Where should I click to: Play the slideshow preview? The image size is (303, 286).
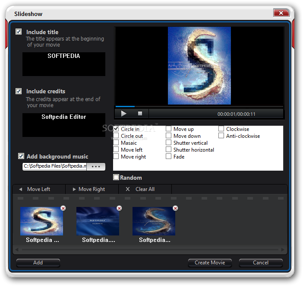pos(124,114)
